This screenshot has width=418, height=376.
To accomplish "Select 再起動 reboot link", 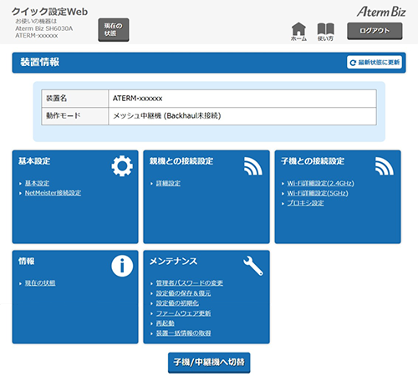I will click(165, 323).
